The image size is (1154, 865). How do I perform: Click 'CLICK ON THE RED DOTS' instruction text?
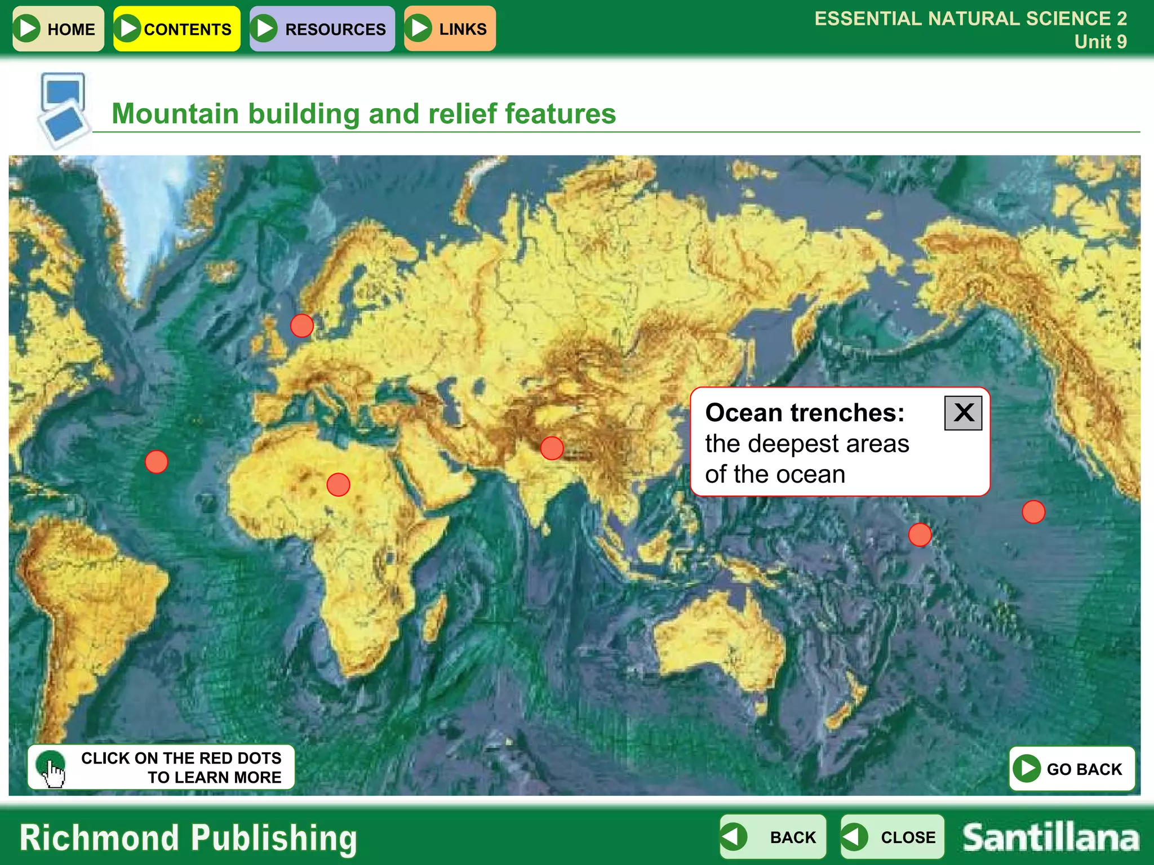click(181, 758)
